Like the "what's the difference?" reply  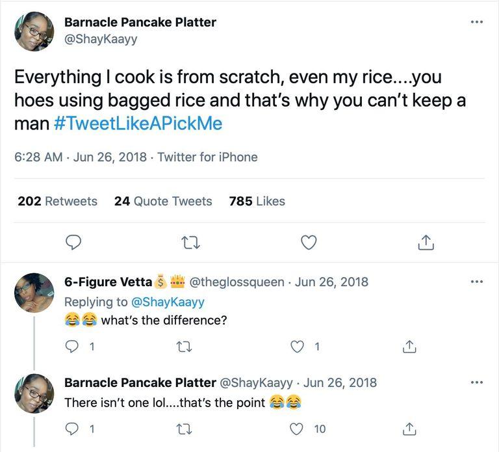(x=298, y=347)
